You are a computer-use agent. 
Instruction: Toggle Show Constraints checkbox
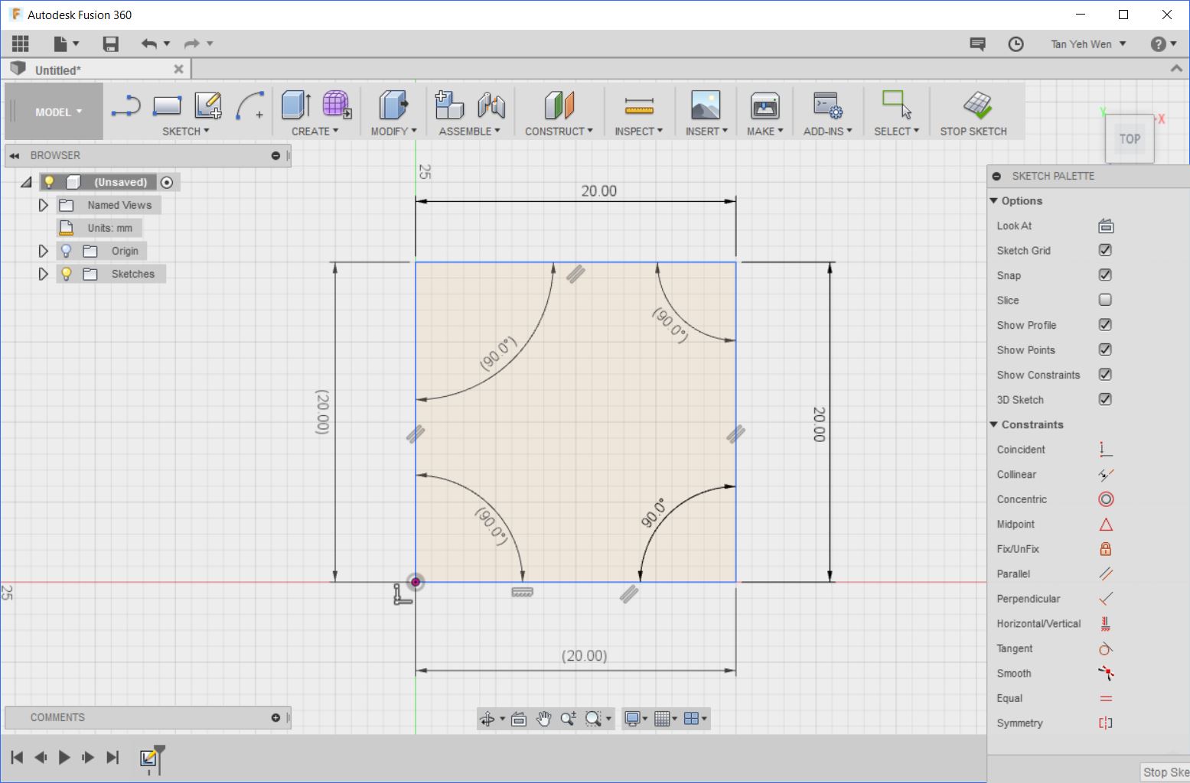pyautogui.click(x=1105, y=375)
